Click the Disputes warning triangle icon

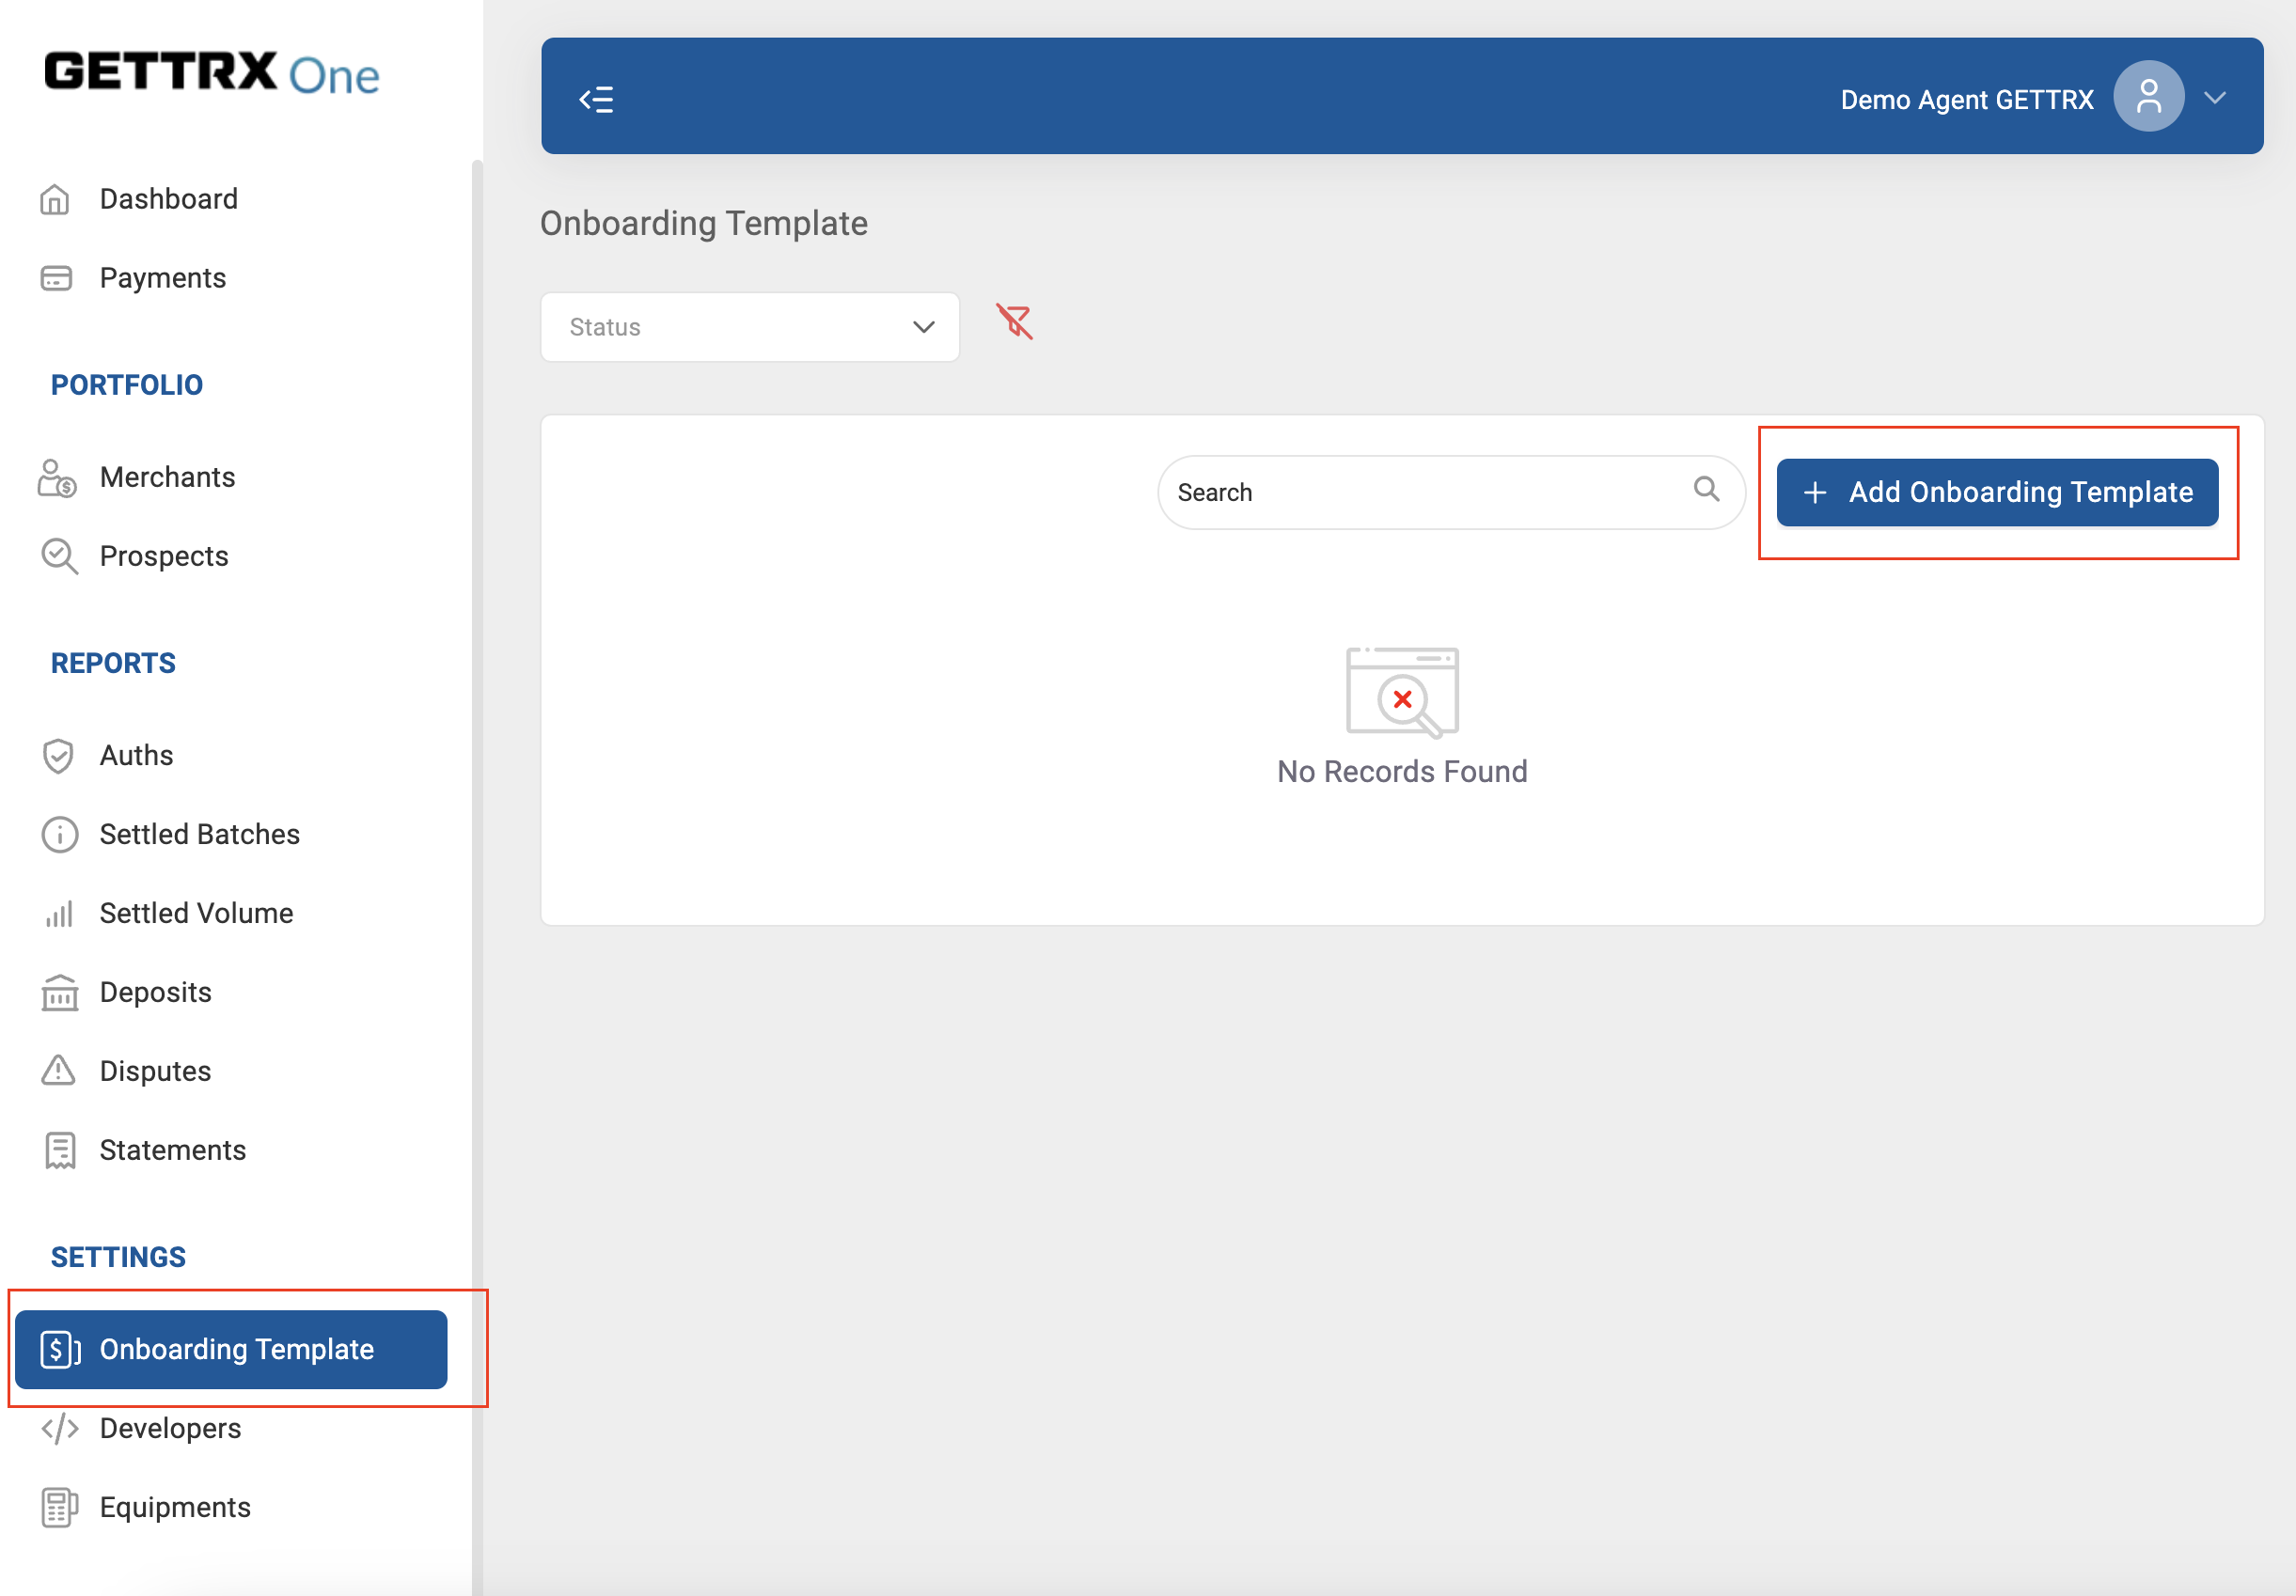58,1071
